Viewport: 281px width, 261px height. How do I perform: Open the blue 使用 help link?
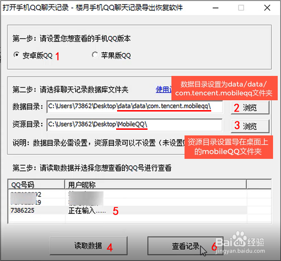point(163,89)
